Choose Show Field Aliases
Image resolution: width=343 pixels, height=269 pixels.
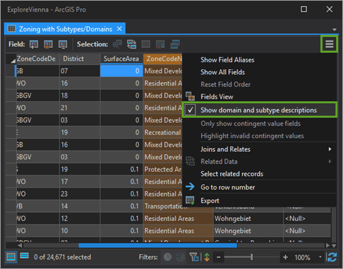tap(228, 60)
